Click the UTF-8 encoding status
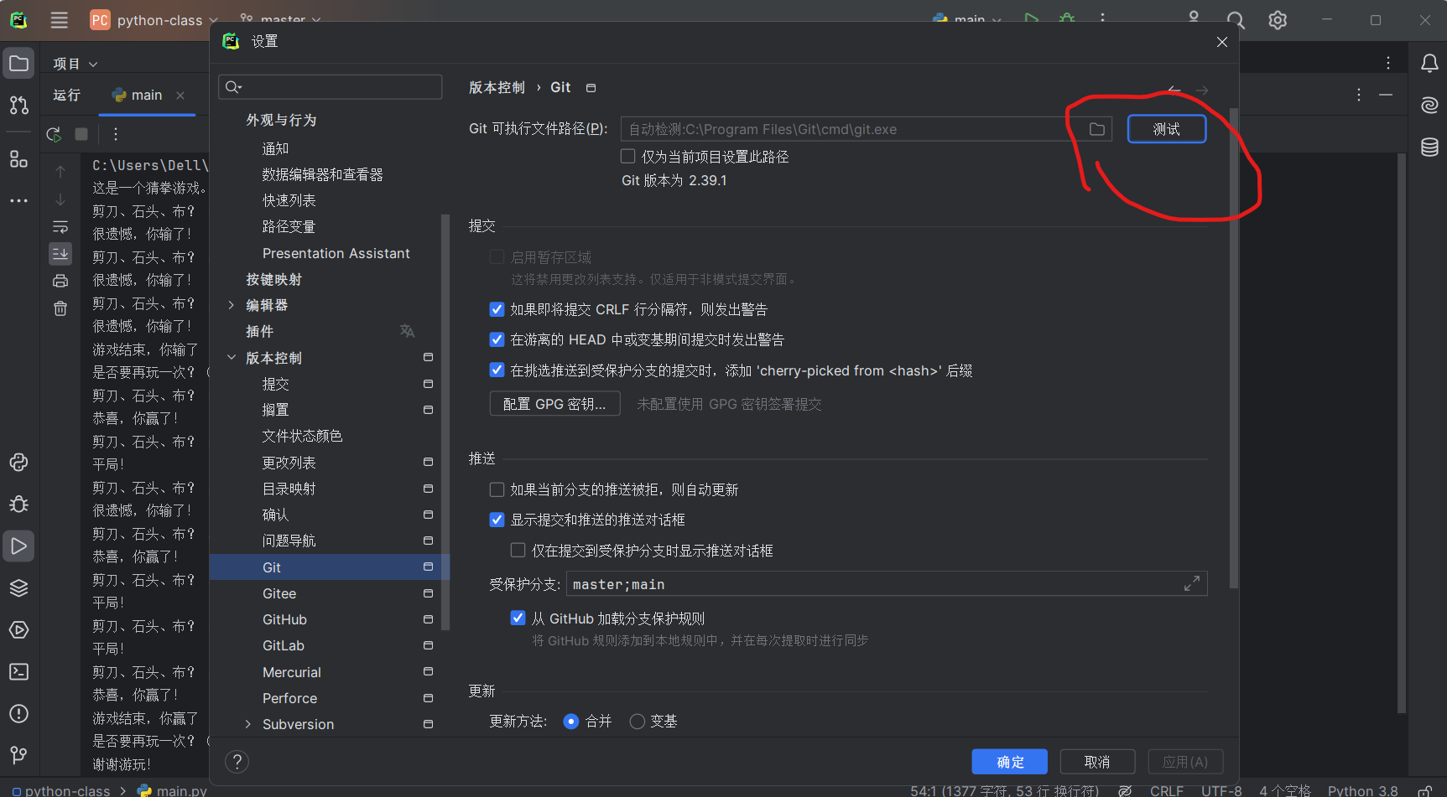1447x797 pixels. pyautogui.click(x=1221, y=790)
